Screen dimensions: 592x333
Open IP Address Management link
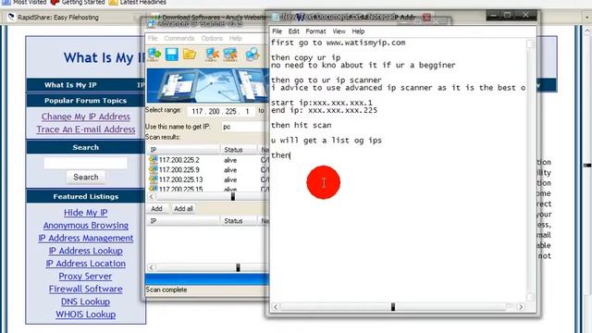(86, 239)
